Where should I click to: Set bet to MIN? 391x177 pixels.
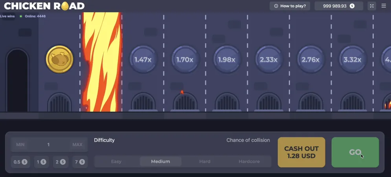point(20,144)
